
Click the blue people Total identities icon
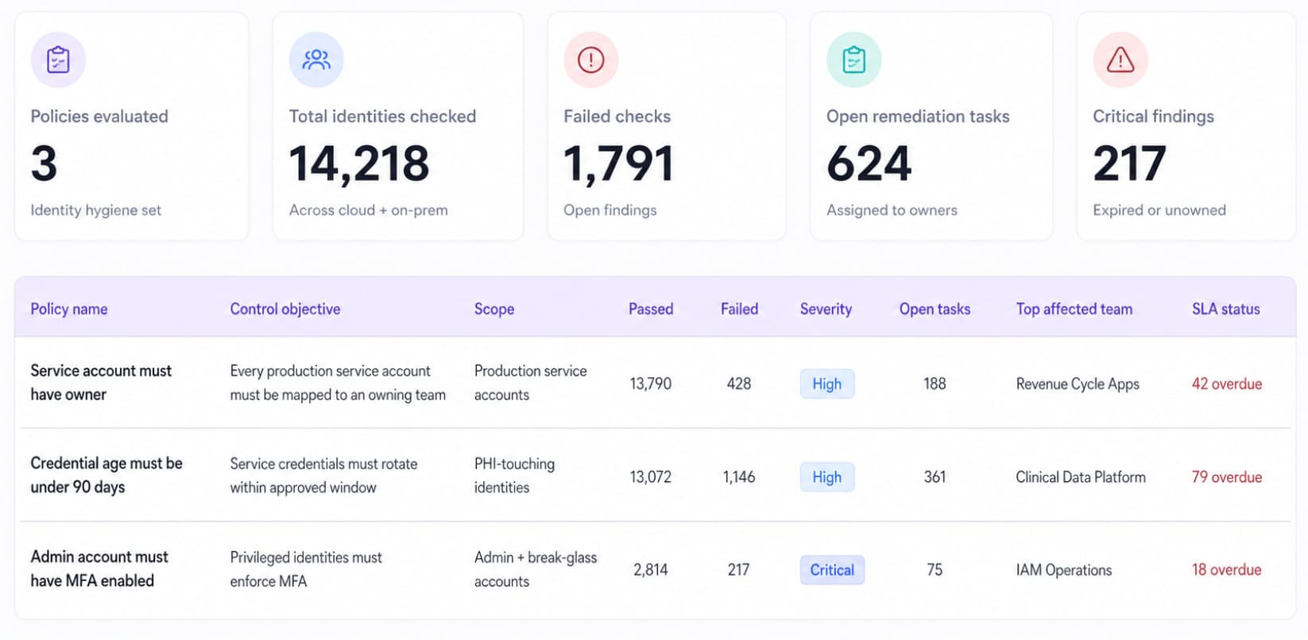click(x=316, y=60)
